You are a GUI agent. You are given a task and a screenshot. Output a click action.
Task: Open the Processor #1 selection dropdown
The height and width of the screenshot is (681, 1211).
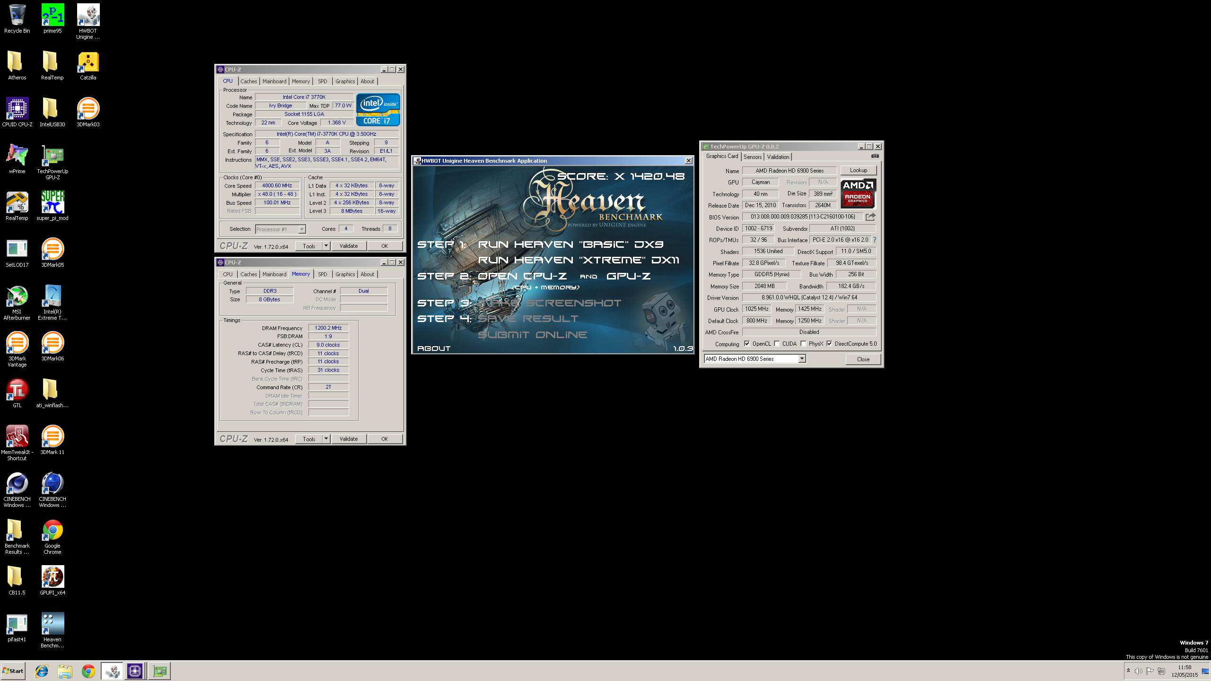(x=281, y=229)
